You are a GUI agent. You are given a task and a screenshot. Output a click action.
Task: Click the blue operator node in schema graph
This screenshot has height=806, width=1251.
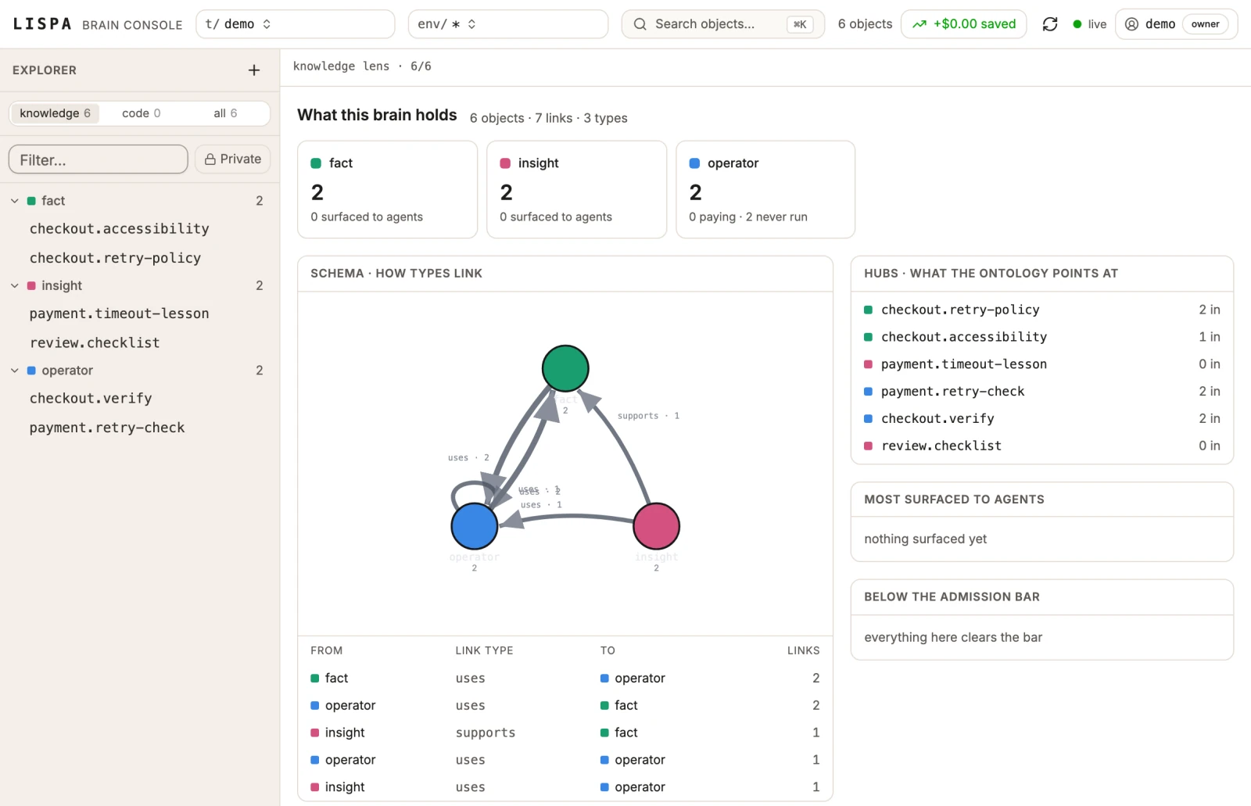click(x=475, y=526)
